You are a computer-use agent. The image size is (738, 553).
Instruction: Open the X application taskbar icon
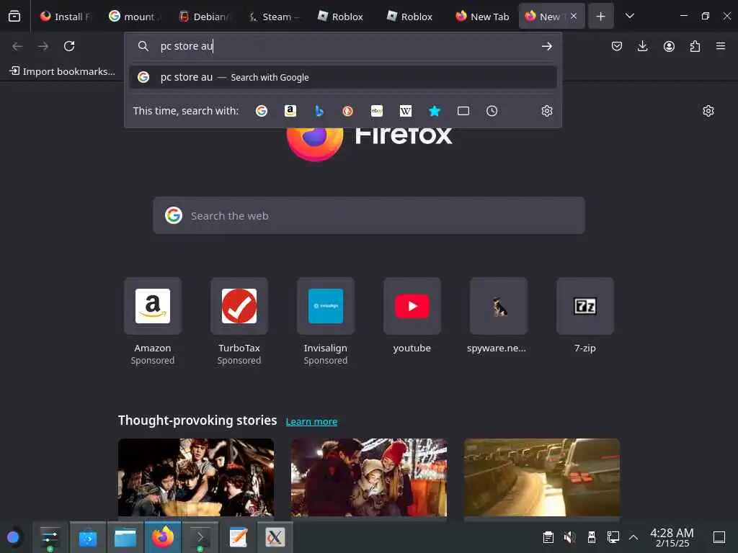point(275,537)
